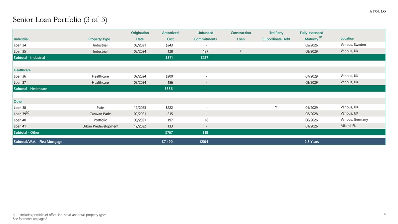Select the Senior Loan Portfolio slide title
398x224 pixels.
click(x=60, y=20)
